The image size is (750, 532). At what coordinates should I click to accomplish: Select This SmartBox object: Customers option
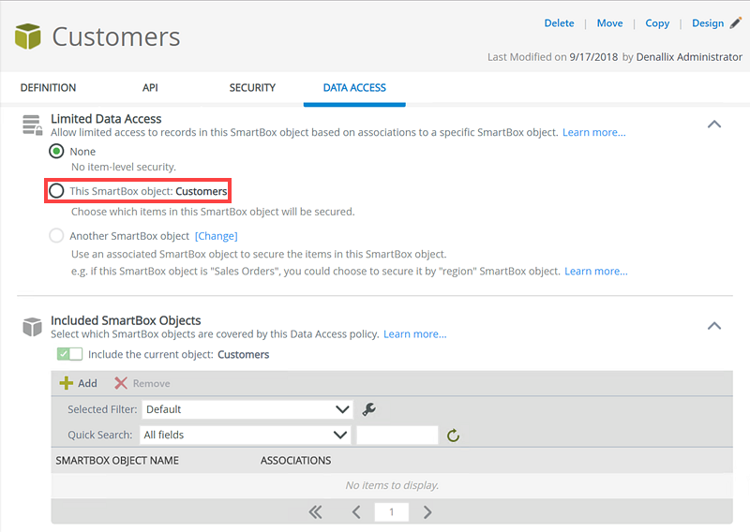click(56, 191)
